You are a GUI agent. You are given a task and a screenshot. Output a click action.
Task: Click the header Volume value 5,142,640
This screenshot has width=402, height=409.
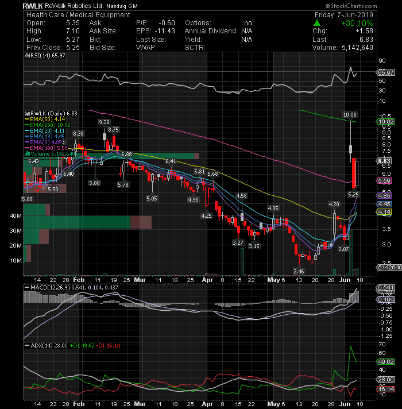pos(357,48)
